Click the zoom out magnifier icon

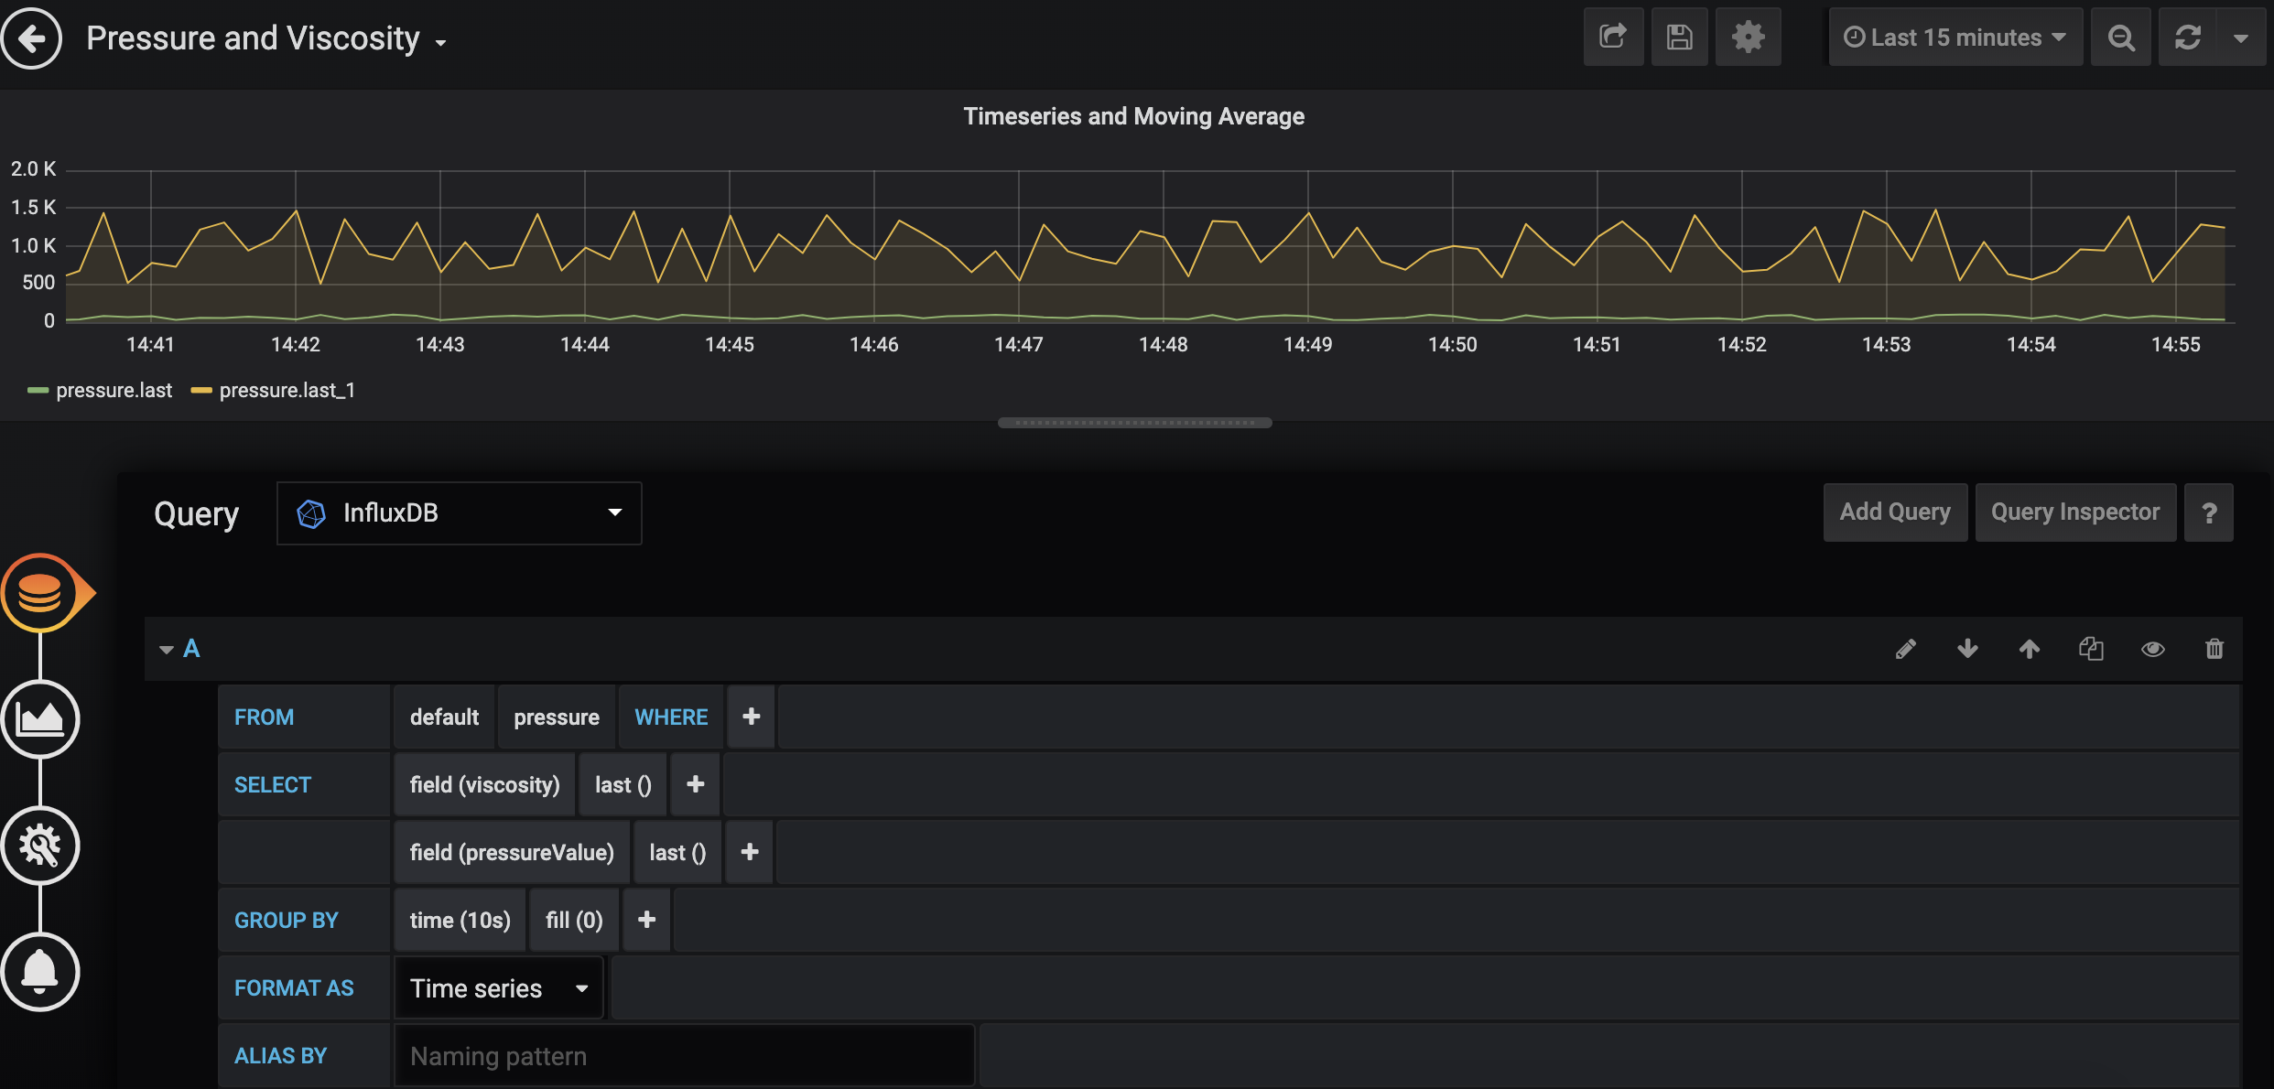[2120, 38]
